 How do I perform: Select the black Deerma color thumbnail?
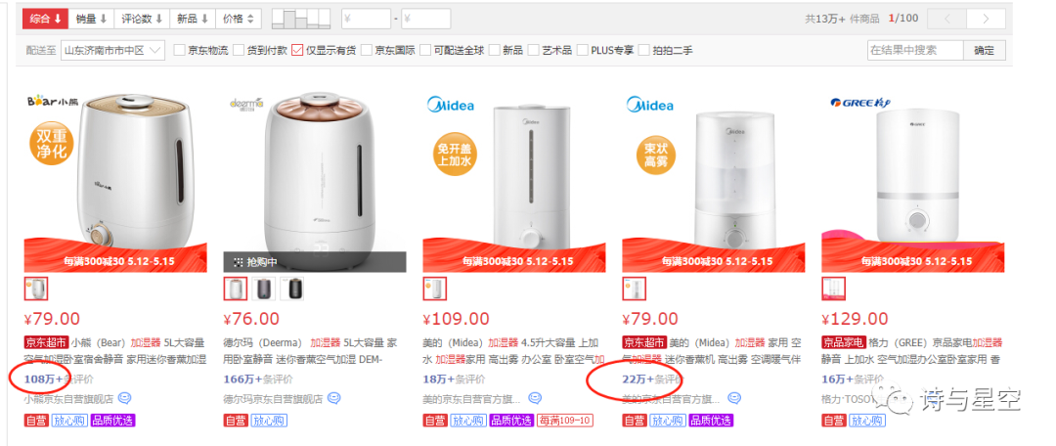tap(292, 290)
